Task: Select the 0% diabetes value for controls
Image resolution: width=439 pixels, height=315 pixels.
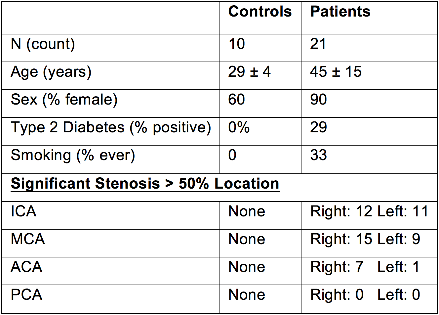Action: pyautogui.click(x=239, y=128)
